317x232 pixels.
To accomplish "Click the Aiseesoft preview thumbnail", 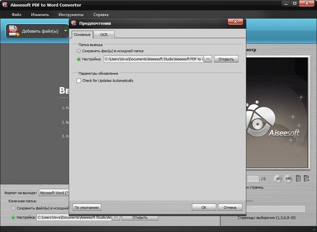I will (277, 112).
